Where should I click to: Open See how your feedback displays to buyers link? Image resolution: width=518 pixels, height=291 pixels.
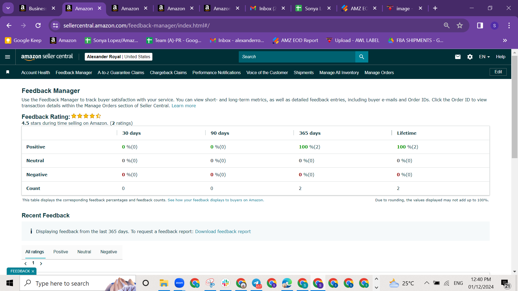click(215, 200)
